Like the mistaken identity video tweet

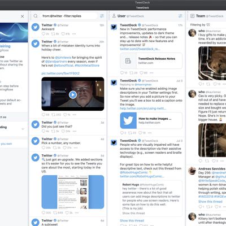(65, 115)
